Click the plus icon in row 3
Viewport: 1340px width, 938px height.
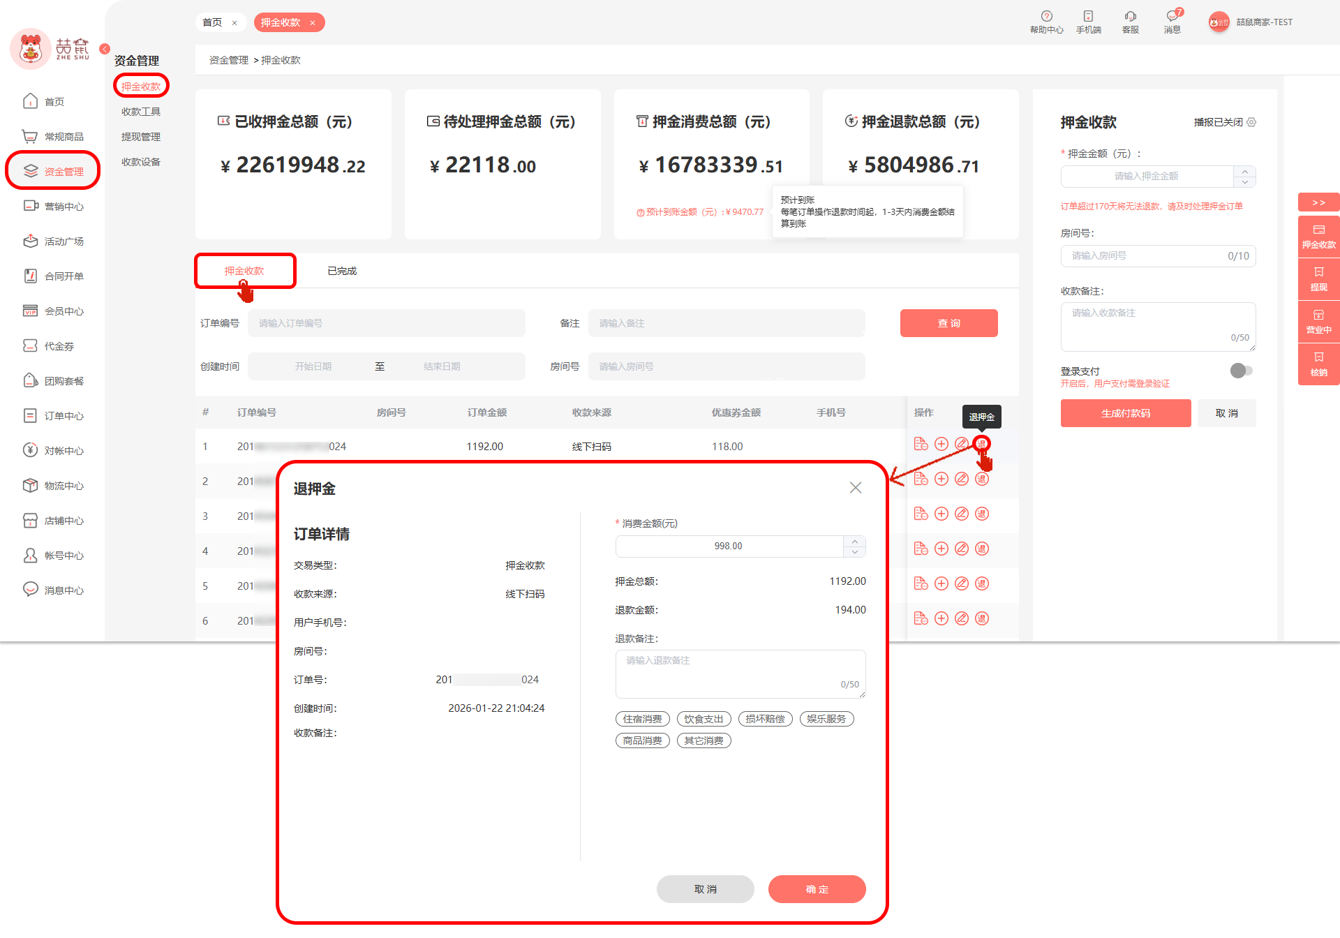coord(941,514)
